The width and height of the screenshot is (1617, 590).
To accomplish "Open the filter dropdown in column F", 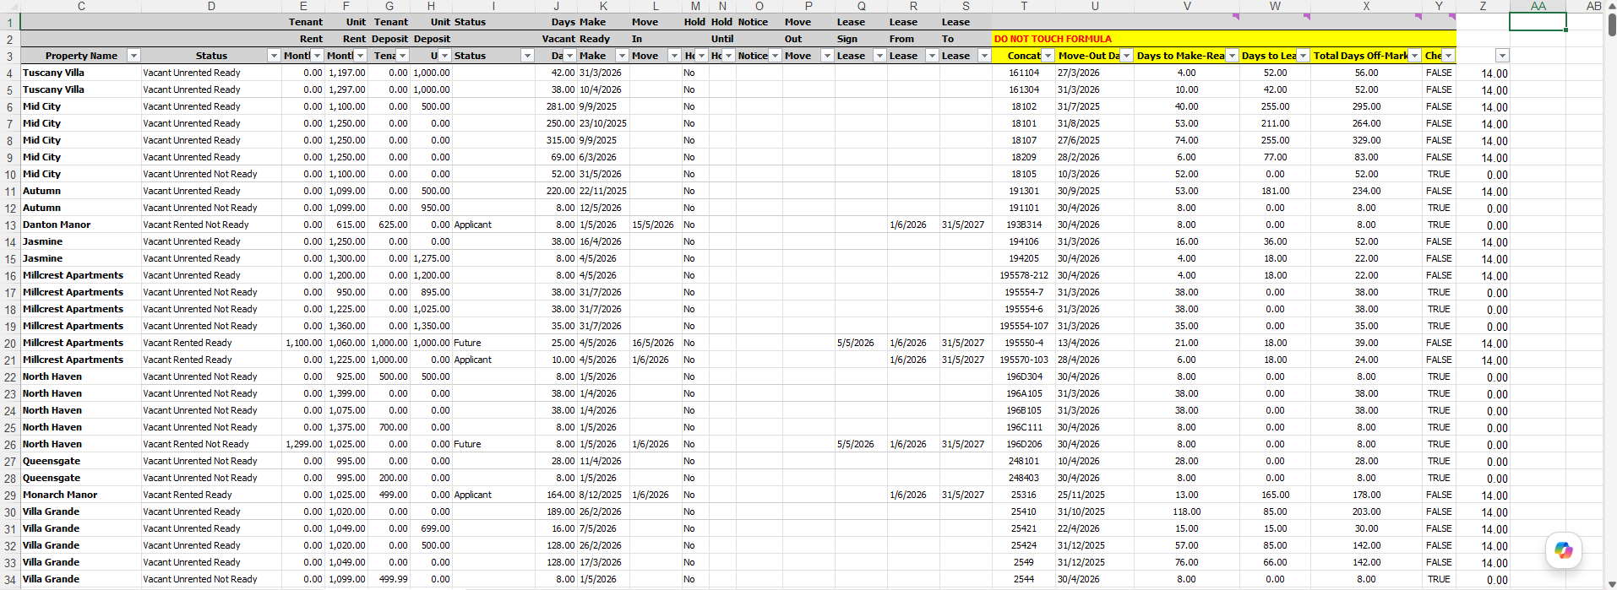I will coord(361,56).
